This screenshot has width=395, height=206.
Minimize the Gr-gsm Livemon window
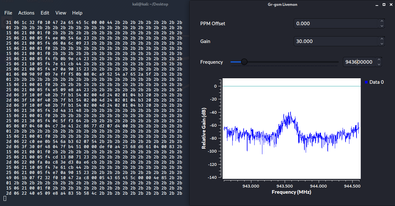[x=377, y=5]
